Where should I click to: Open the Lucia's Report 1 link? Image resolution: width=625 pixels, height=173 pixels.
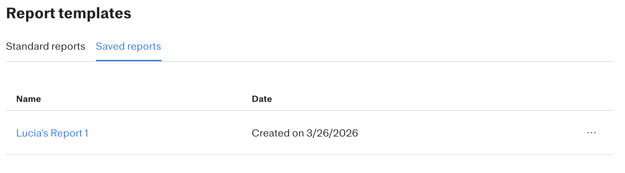click(52, 133)
